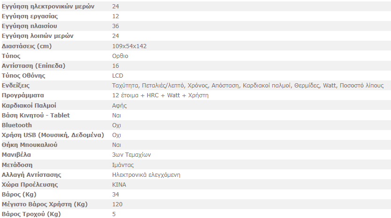The image size is (391, 218).
Task: Select the 'Ενδείξεις' row label
Action: (x=15, y=86)
